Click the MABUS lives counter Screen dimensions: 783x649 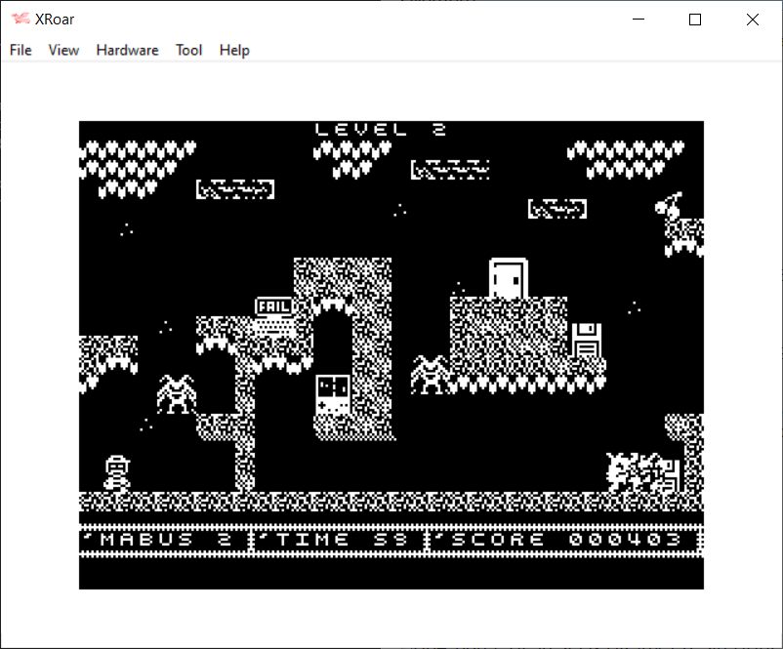[164, 539]
